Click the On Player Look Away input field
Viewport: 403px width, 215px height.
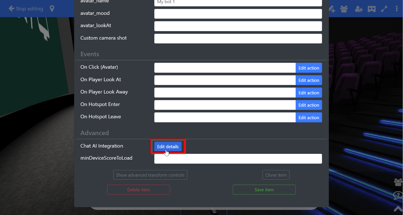pos(225,93)
